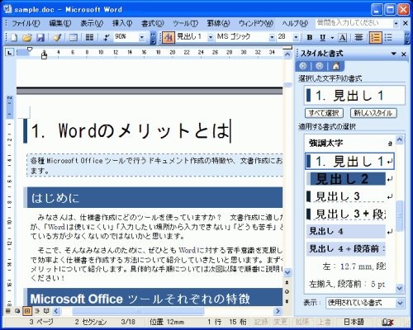
Task: Save the document with the floppy icon
Action: (40, 37)
